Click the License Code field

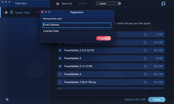(x=77, y=31)
